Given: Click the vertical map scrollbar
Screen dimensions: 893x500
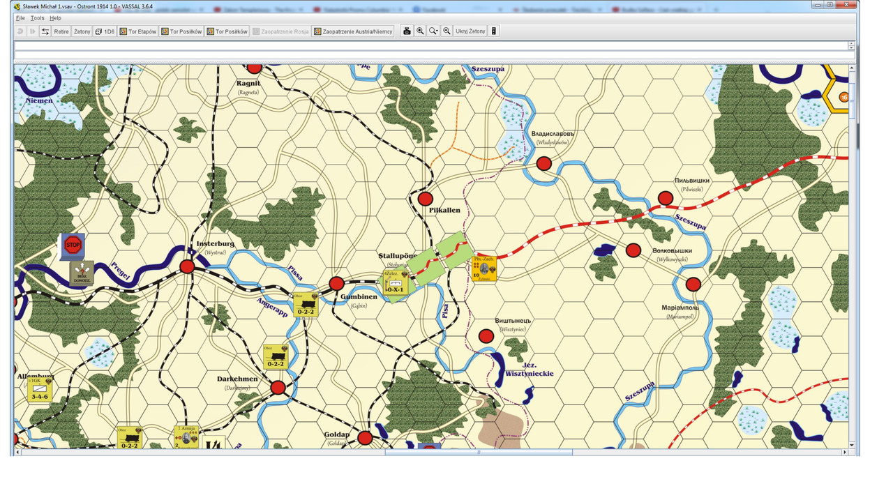Looking at the screenshot, I should click(x=852, y=256).
